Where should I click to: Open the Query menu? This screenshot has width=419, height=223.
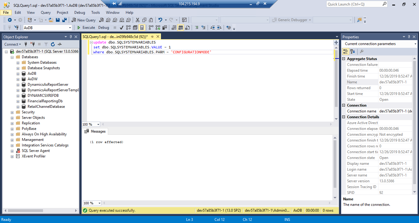click(x=46, y=13)
